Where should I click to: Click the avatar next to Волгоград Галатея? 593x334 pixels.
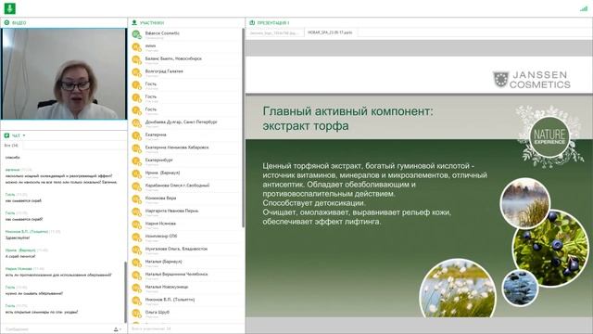click(136, 72)
